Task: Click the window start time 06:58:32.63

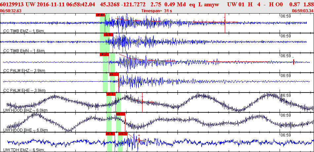Action: [11, 11]
